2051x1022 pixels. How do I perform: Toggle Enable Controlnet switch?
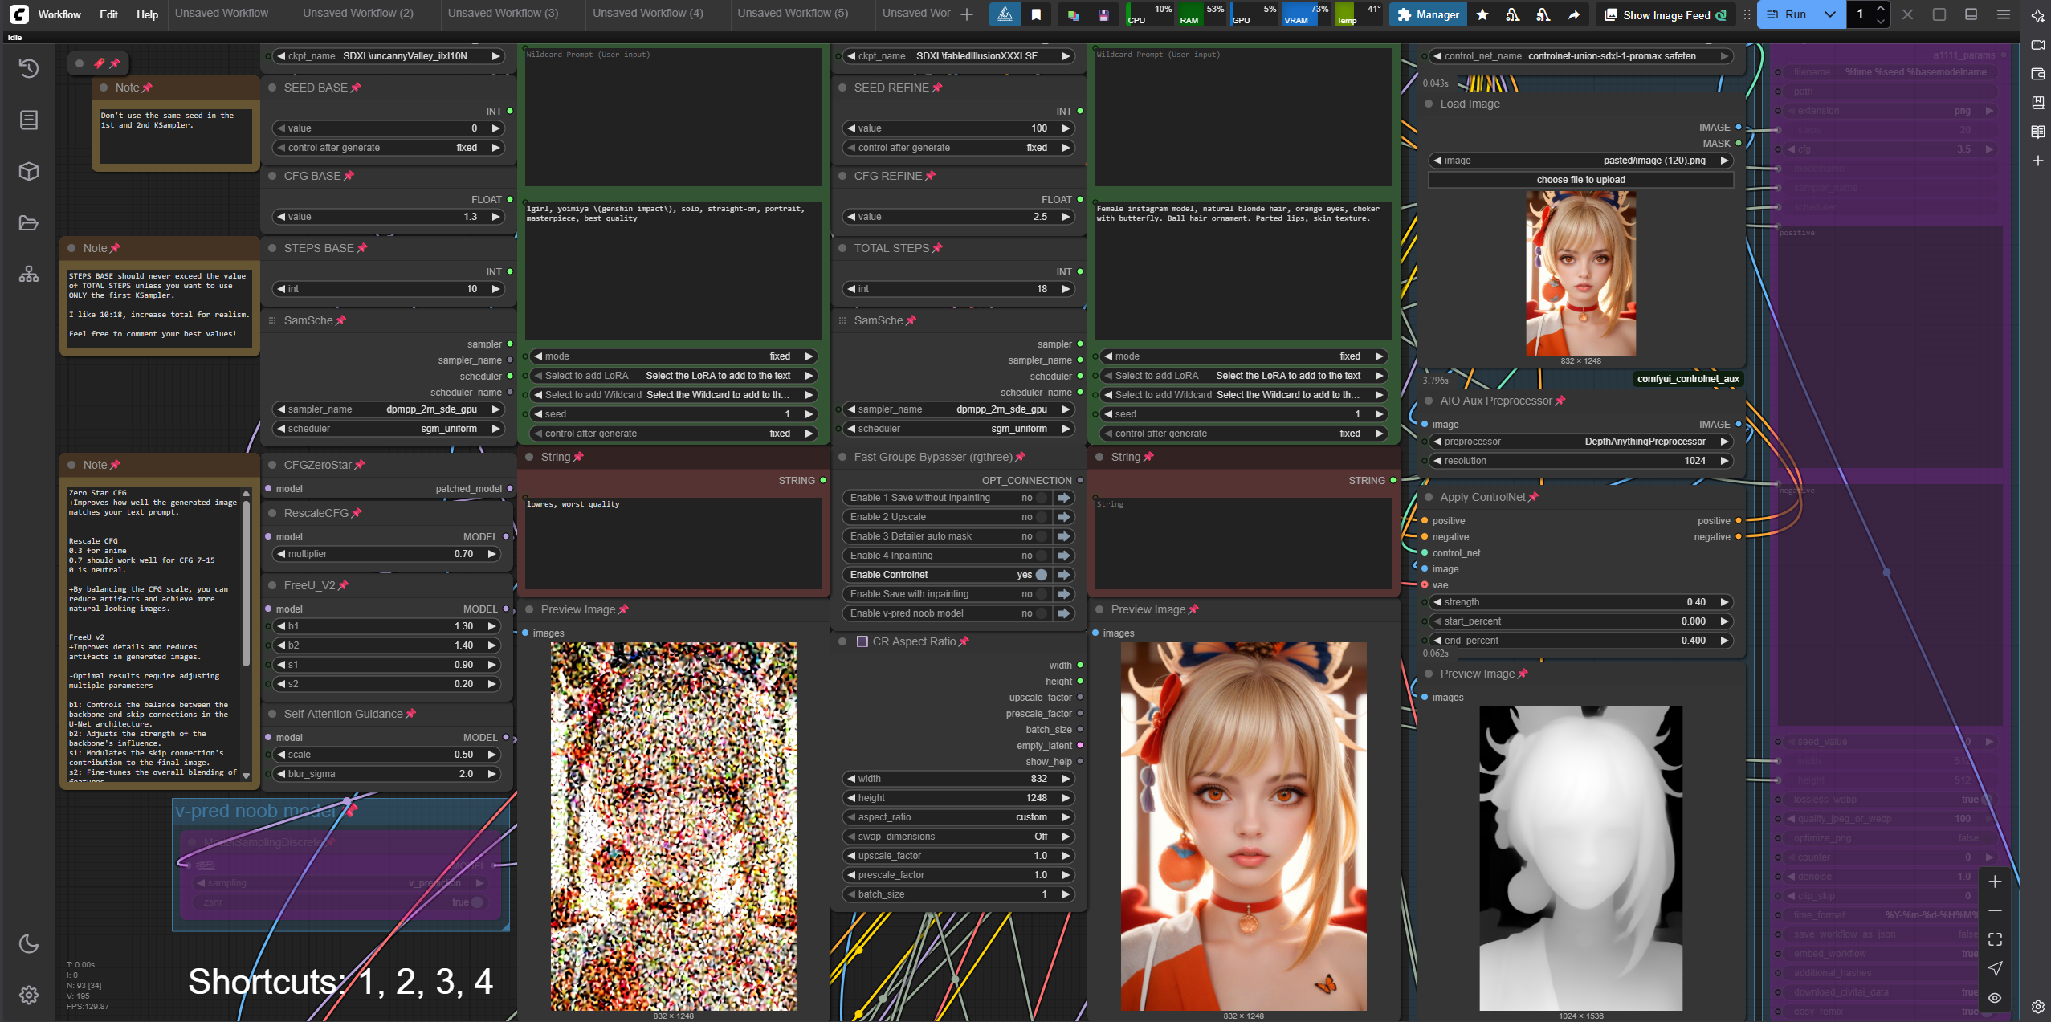click(1041, 575)
